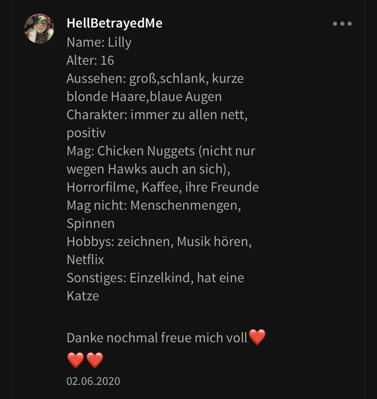Click the 'Sonstiges: Einzelkind, hat eine' line
The height and width of the screenshot is (399, 377).
[155, 278]
